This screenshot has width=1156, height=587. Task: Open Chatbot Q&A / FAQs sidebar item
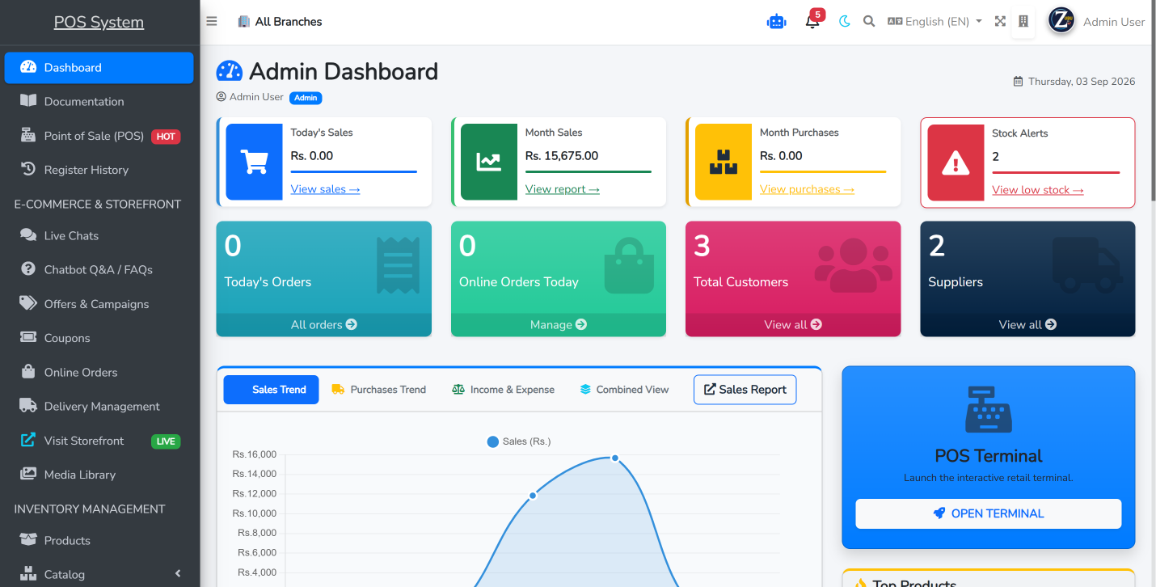(x=99, y=270)
